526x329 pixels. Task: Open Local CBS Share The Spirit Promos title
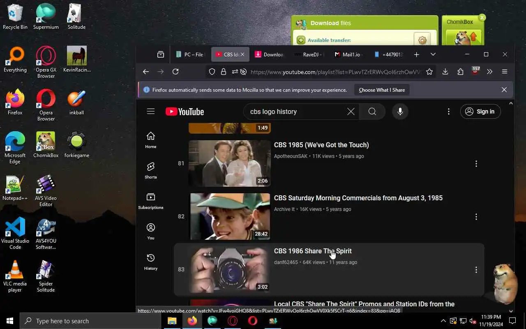point(364,304)
